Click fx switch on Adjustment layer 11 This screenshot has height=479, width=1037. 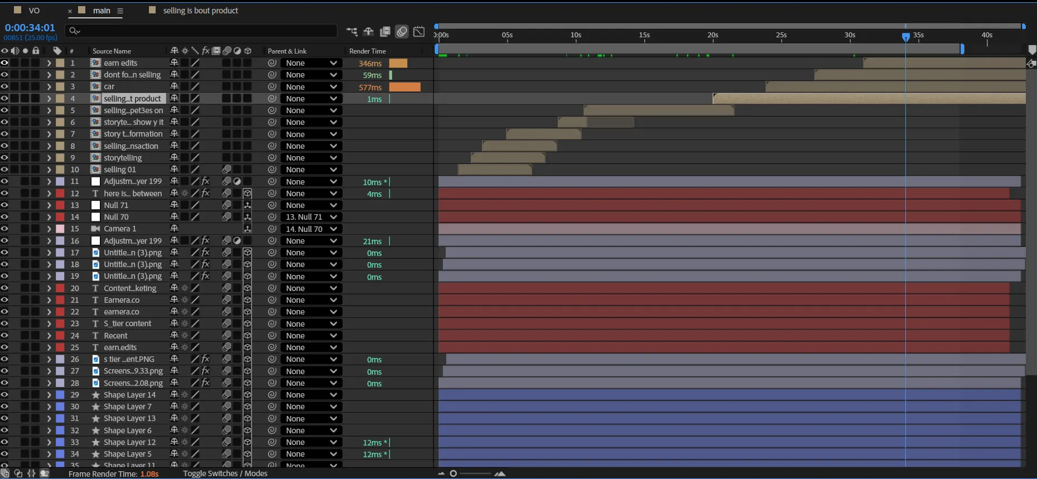tap(206, 182)
